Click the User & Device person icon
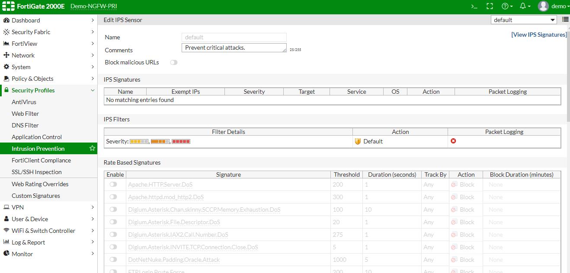Viewport: 570px width, 273px height. coord(6,219)
